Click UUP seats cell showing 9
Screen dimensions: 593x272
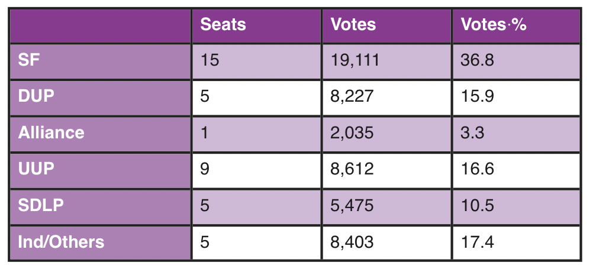205,169
